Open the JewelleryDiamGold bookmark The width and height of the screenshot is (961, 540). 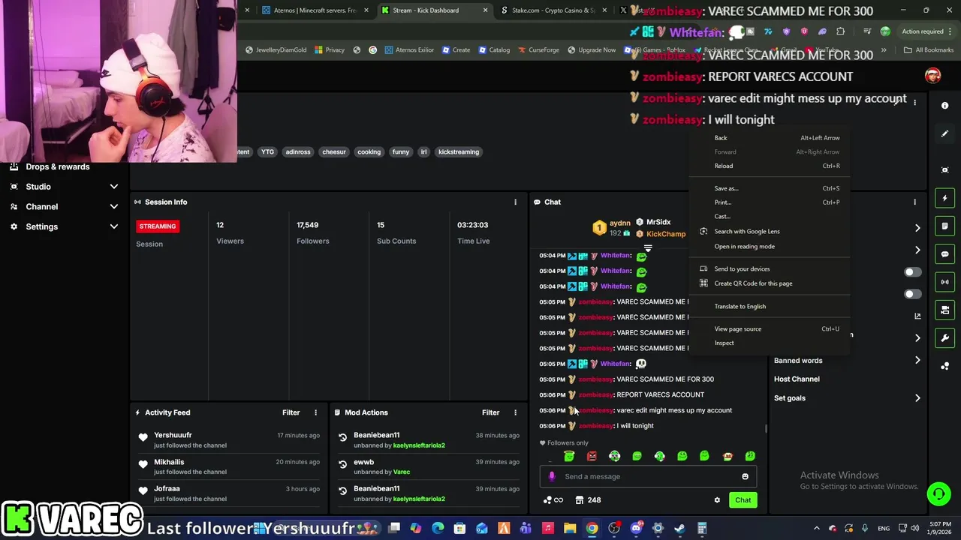pos(275,50)
